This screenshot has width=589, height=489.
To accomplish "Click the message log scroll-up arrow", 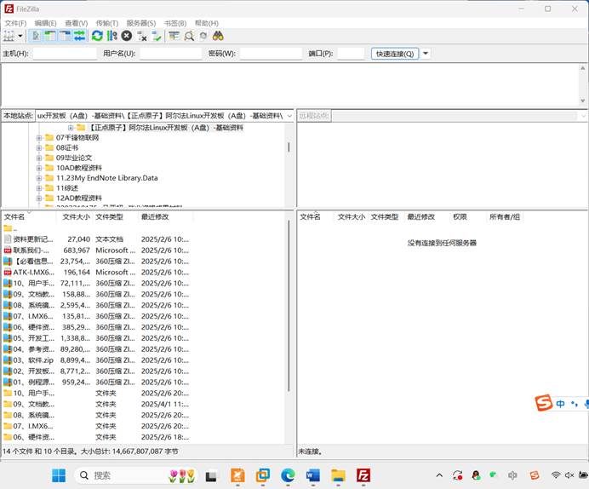I will click(x=582, y=68).
